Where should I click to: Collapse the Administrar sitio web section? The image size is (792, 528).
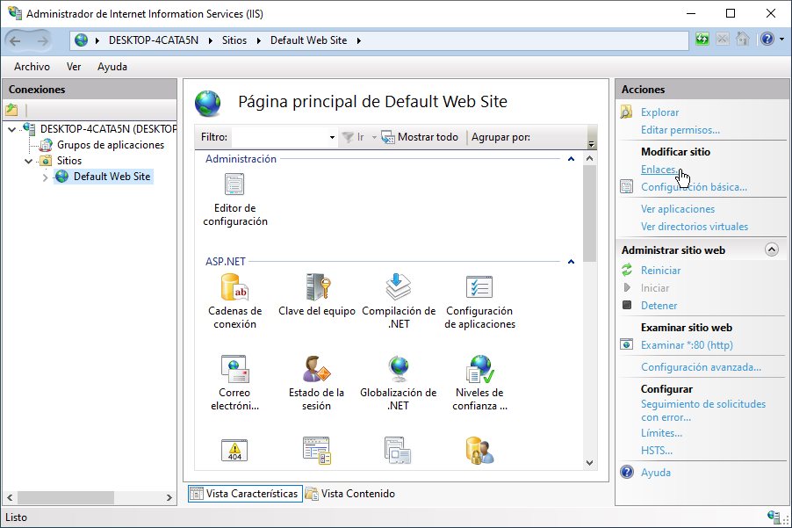(771, 250)
